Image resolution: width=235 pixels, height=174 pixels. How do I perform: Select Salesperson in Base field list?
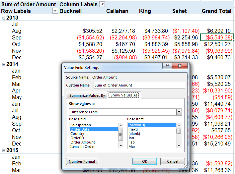[80, 125]
